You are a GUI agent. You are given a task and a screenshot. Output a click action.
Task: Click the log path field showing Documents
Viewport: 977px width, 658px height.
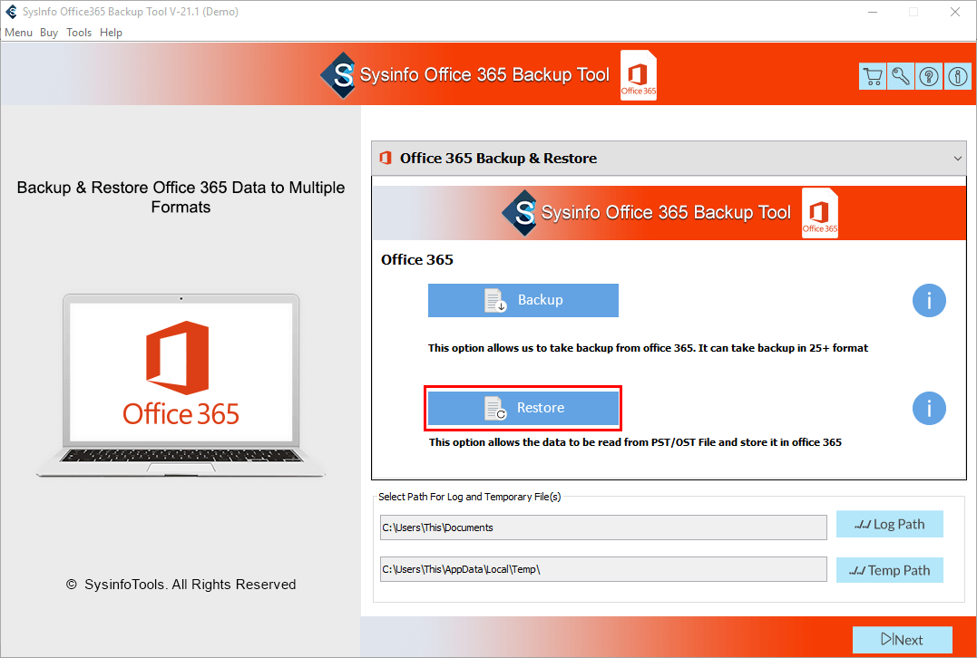pos(603,527)
